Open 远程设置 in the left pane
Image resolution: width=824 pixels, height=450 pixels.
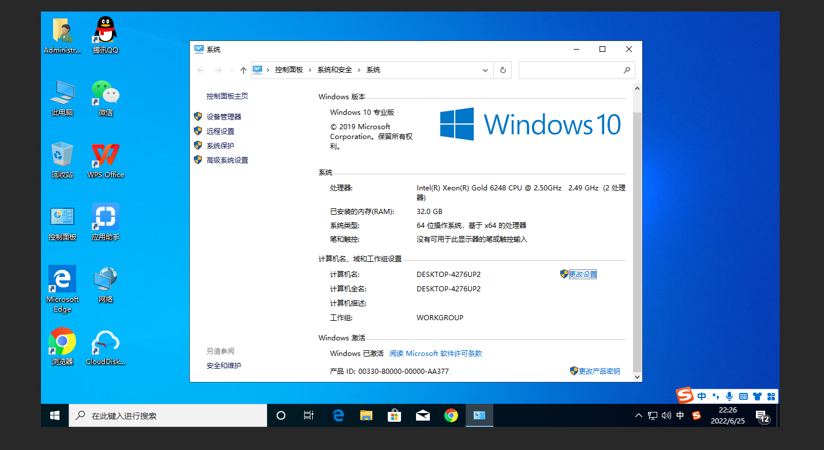(x=220, y=131)
